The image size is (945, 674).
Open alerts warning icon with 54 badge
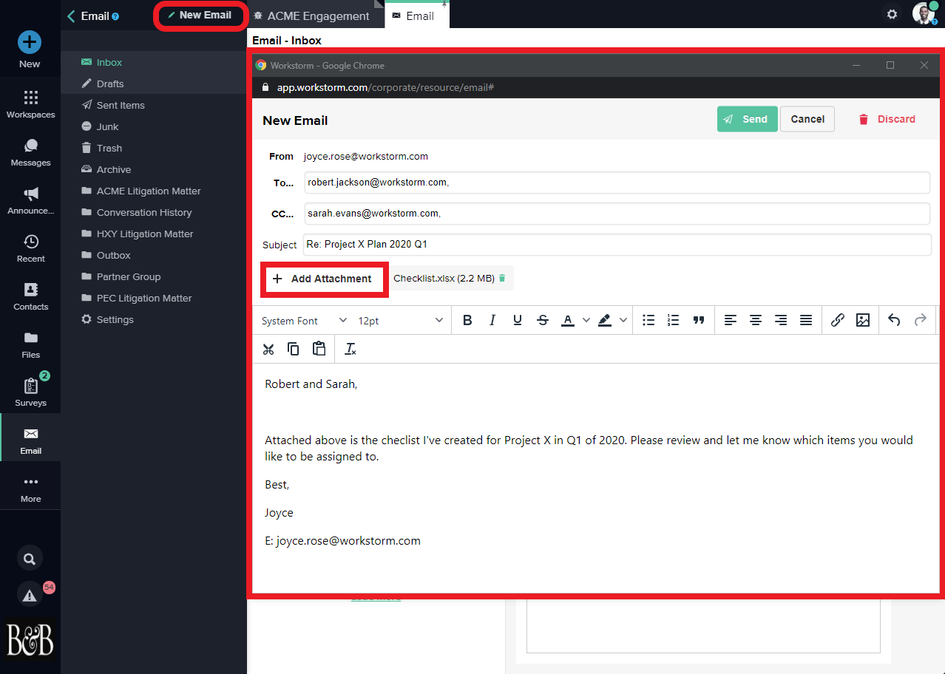pos(30,595)
